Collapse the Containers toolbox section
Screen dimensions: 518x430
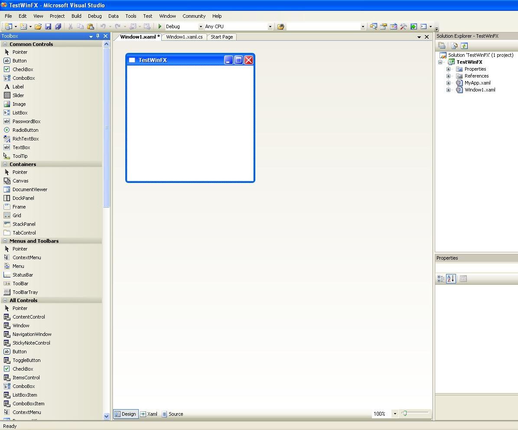tap(5, 164)
